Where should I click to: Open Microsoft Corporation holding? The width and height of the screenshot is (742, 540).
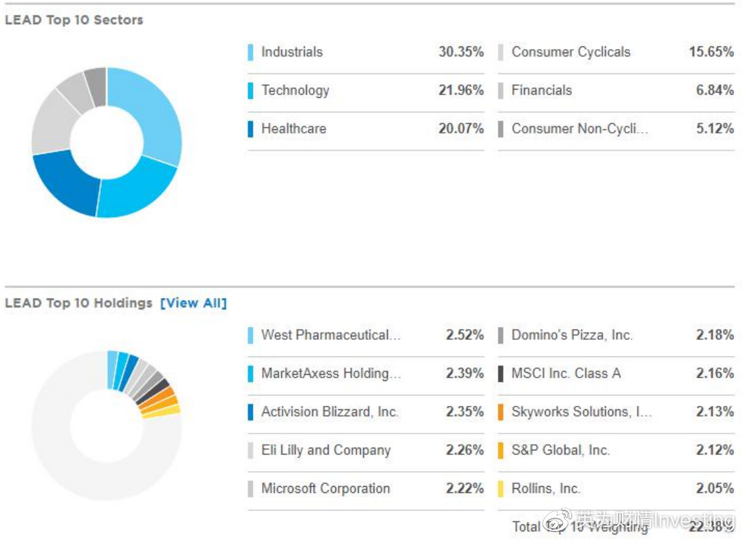[x=326, y=489]
